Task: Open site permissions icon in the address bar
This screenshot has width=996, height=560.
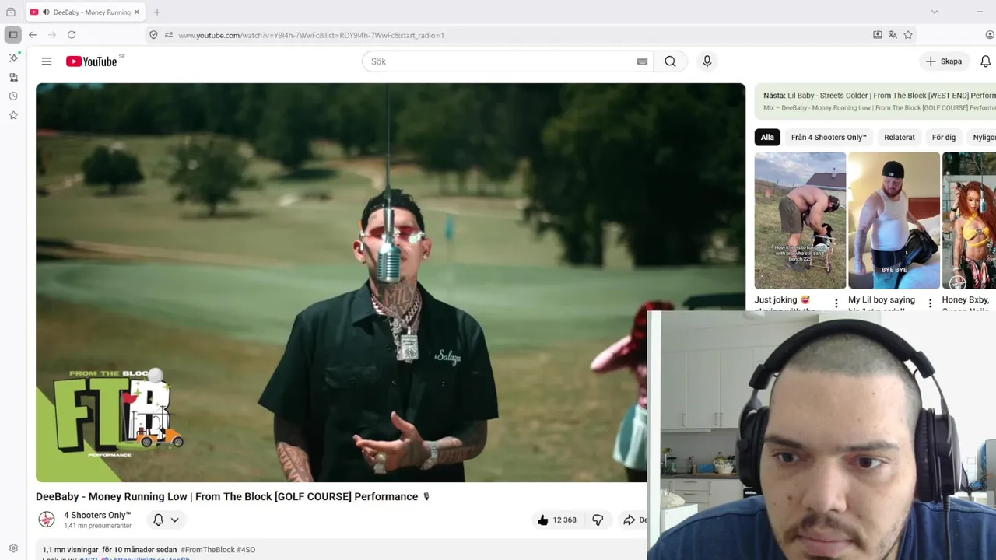Action: click(168, 35)
